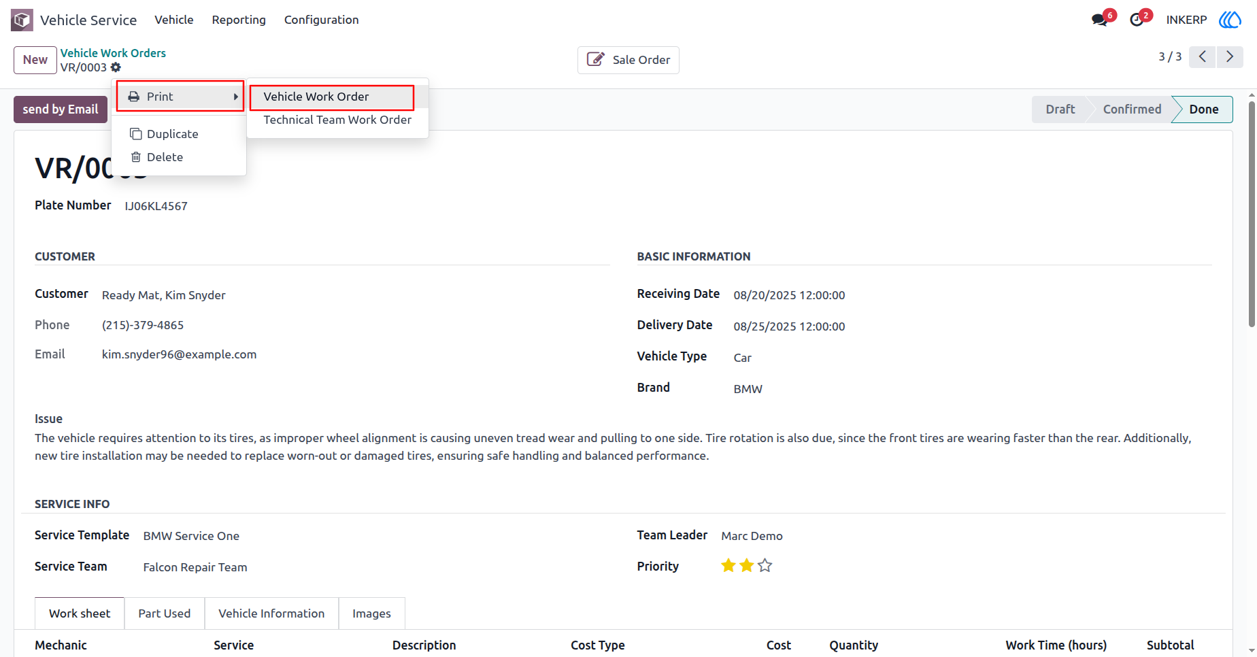
Task: Go to the previous record arrow
Action: (x=1203, y=56)
